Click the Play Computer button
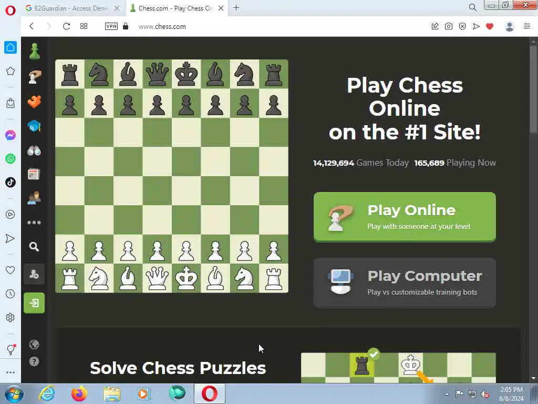Screen dimensions: 538x404 [405, 282]
